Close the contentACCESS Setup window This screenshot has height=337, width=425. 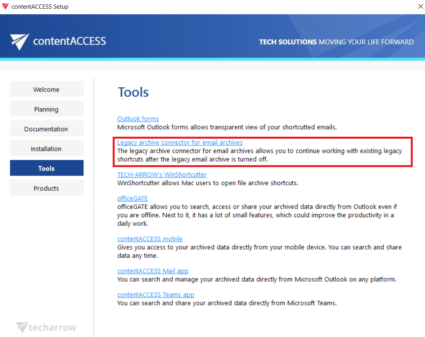coord(420,6)
